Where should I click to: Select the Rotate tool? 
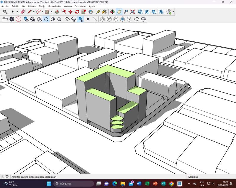tap(77, 12)
